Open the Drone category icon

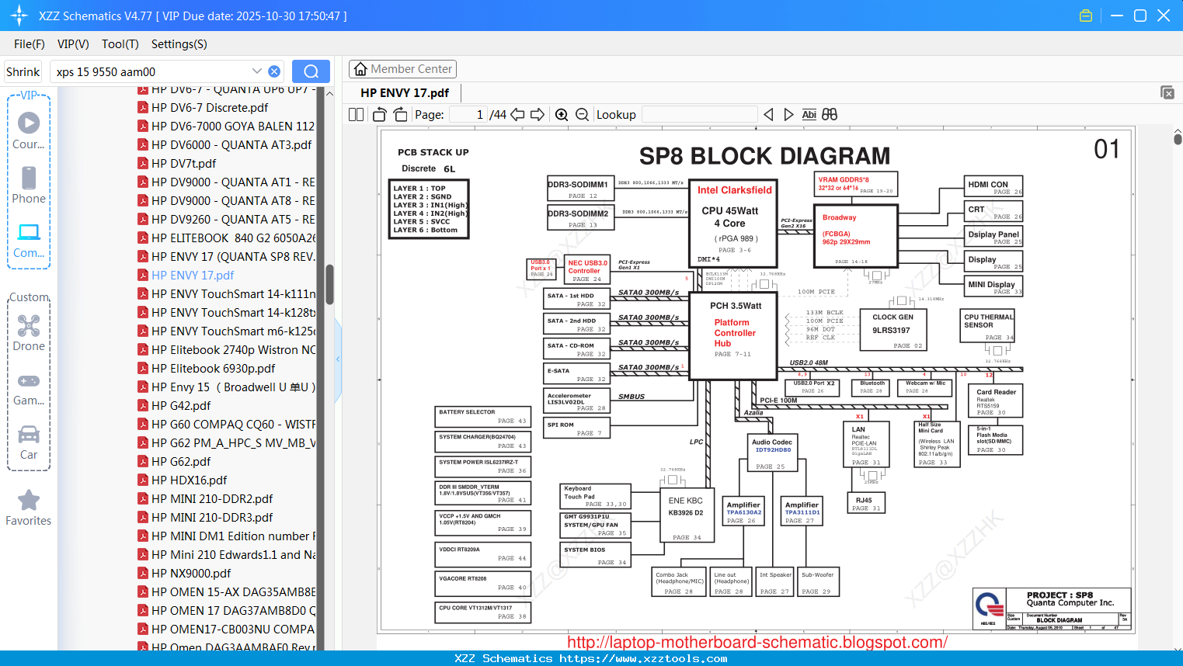coord(29,333)
